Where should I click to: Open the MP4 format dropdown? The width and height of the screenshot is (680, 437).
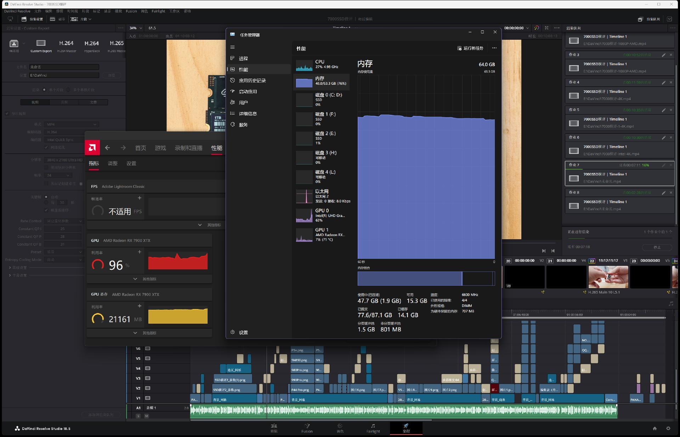click(71, 124)
